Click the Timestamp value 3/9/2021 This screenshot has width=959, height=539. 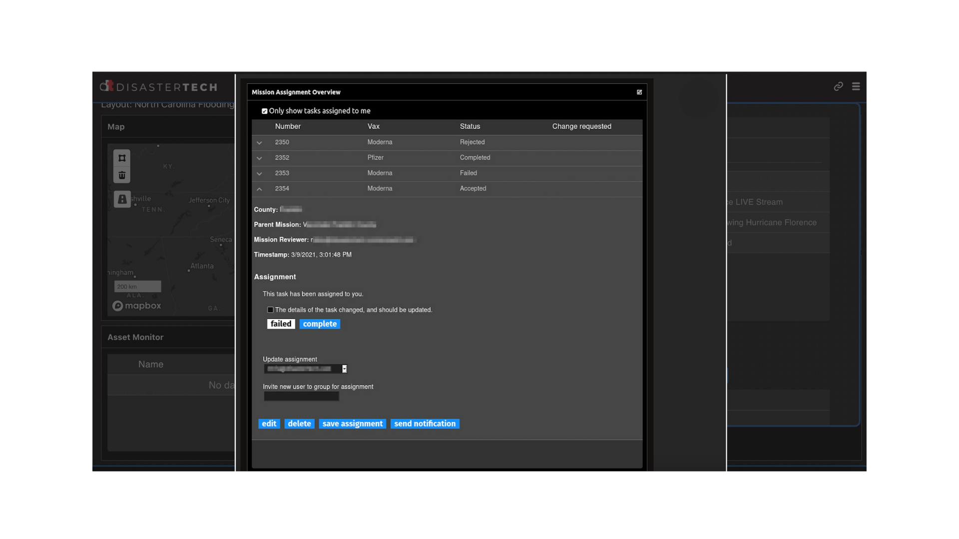click(321, 255)
